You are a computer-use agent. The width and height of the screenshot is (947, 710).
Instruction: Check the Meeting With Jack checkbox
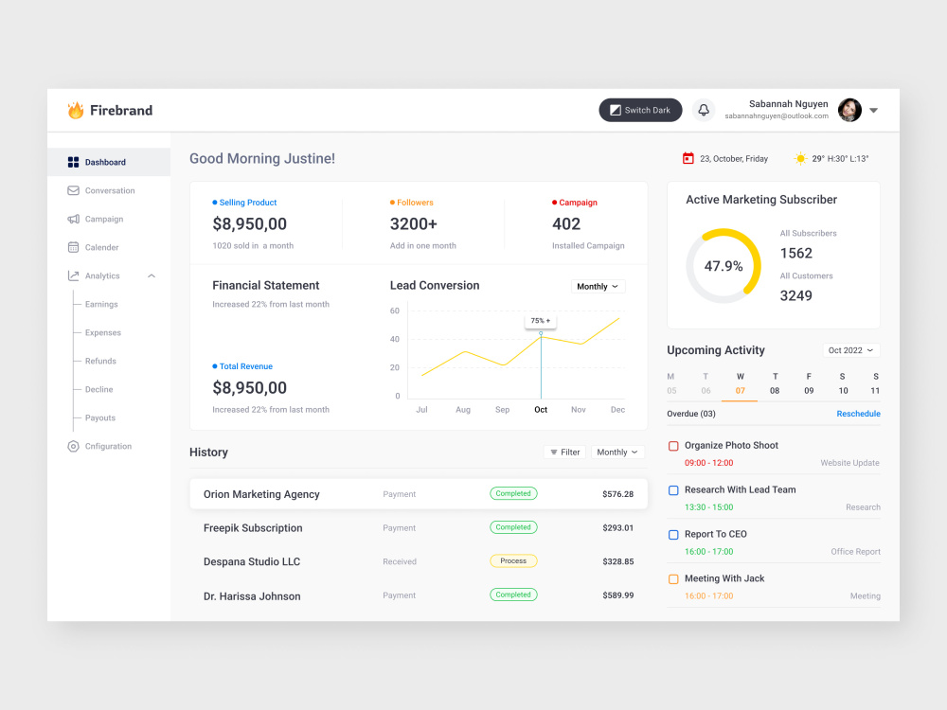point(673,579)
